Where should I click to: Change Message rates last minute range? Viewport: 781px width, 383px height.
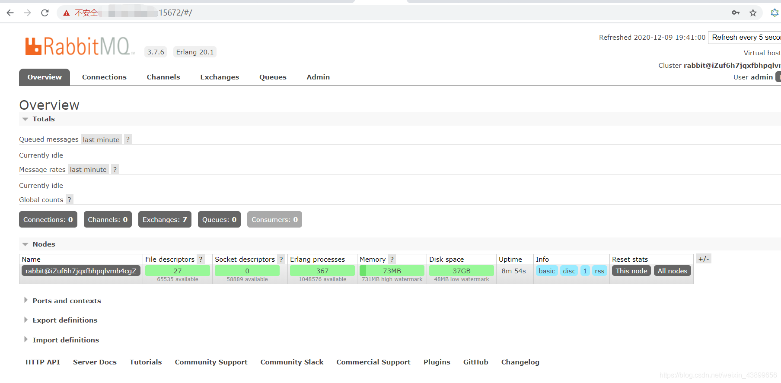[x=88, y=169]
